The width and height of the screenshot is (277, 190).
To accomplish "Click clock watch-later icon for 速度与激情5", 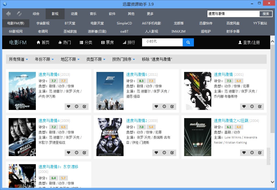I will click(164, 107).
